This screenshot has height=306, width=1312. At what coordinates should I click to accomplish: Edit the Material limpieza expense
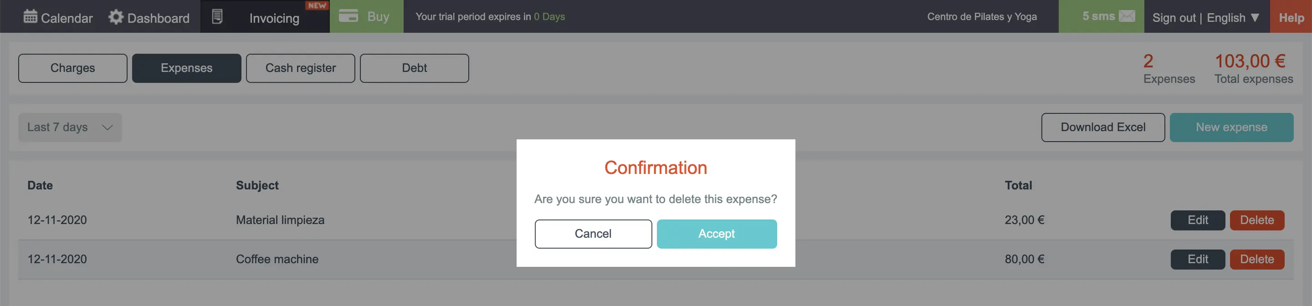[1198, 220]
